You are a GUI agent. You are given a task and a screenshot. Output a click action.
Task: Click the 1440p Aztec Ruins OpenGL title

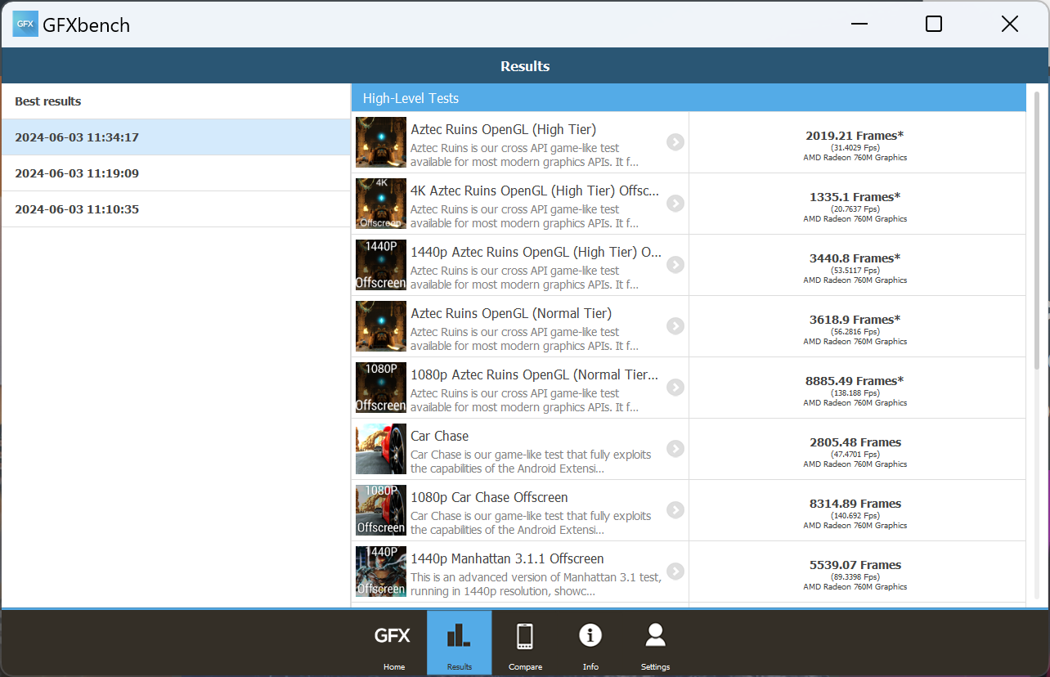tap(536, 252)
